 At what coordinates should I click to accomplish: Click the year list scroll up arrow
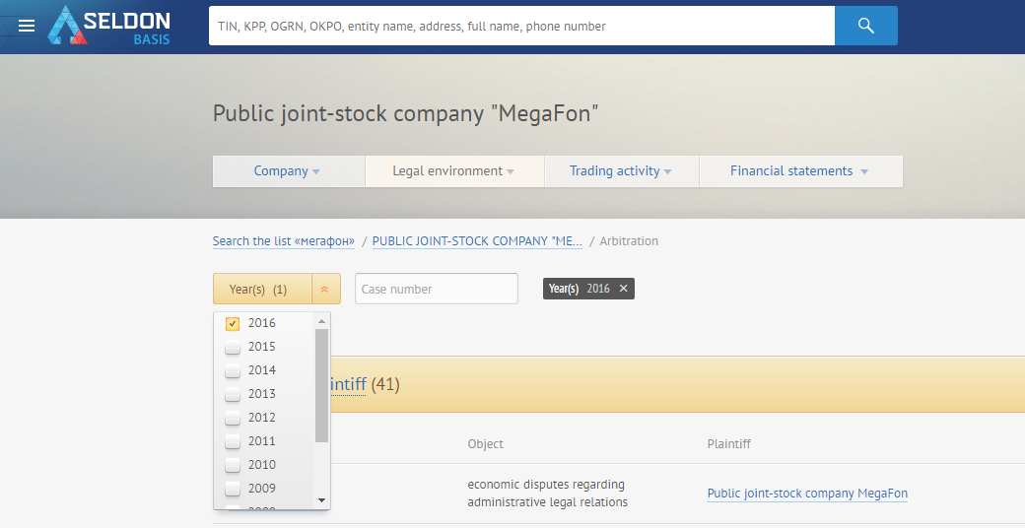pos(321,321)
